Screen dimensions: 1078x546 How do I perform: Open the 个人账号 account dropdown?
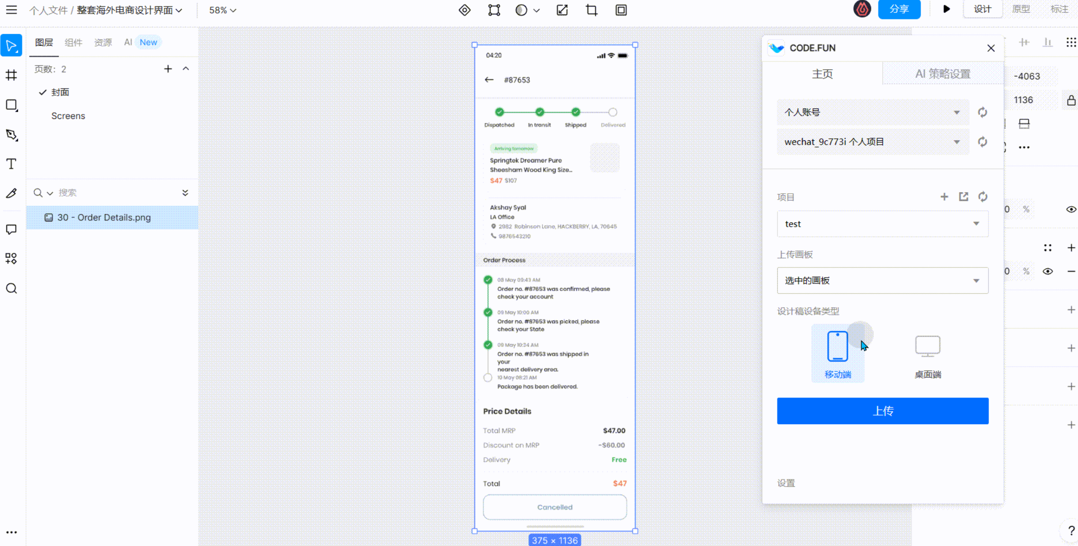(872, 112)
